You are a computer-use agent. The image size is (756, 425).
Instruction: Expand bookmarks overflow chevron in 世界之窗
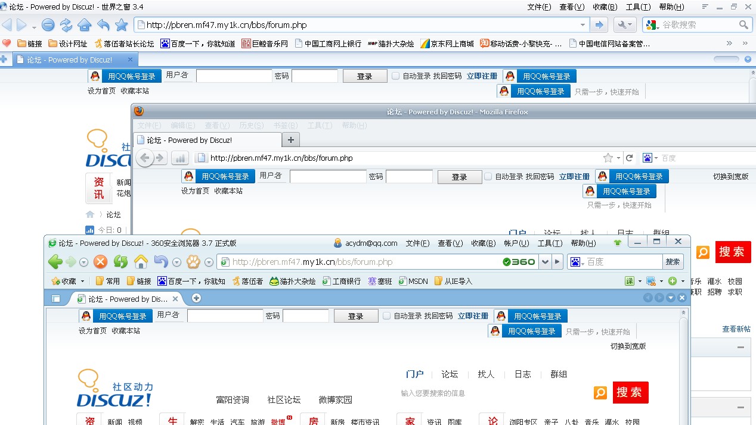click(x=729, y=43)
